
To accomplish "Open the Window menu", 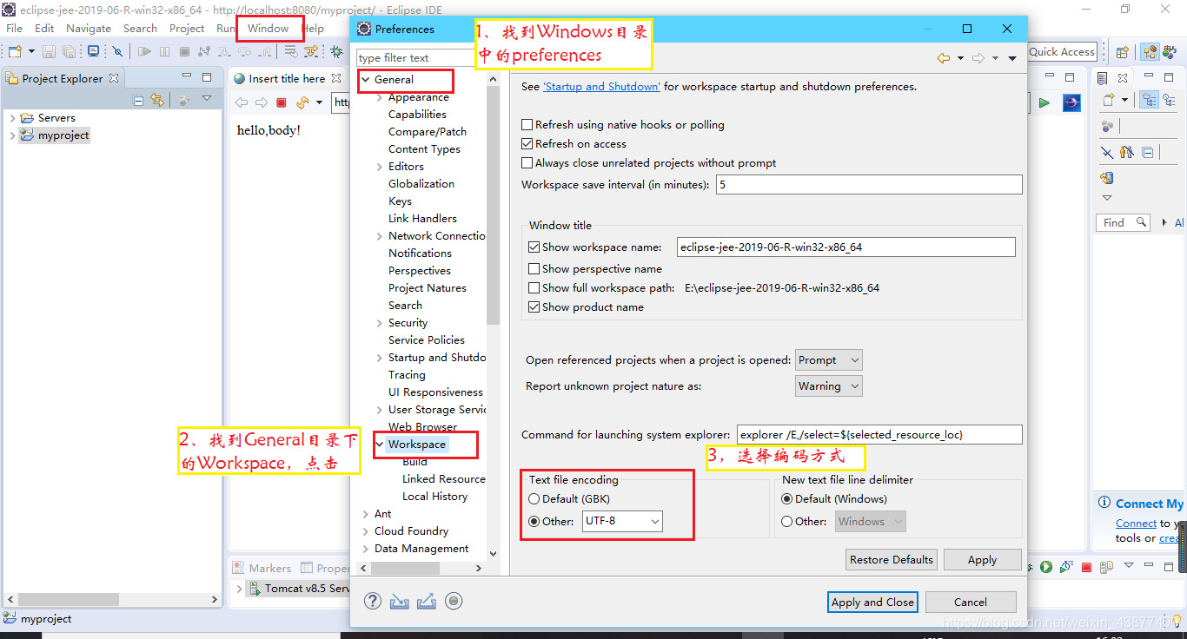I will (268, 29).
